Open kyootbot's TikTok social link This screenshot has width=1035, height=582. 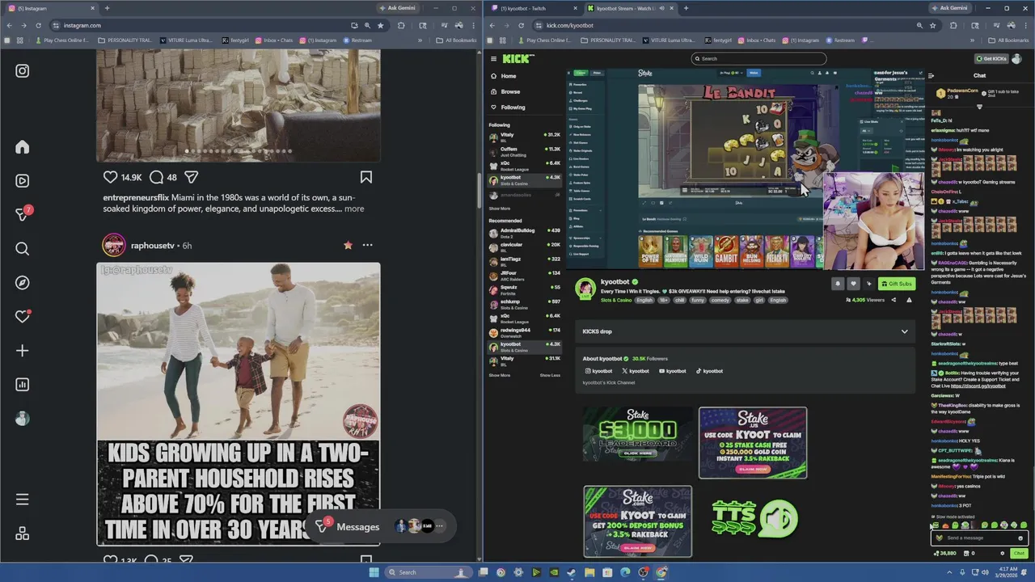pos(709,371)
